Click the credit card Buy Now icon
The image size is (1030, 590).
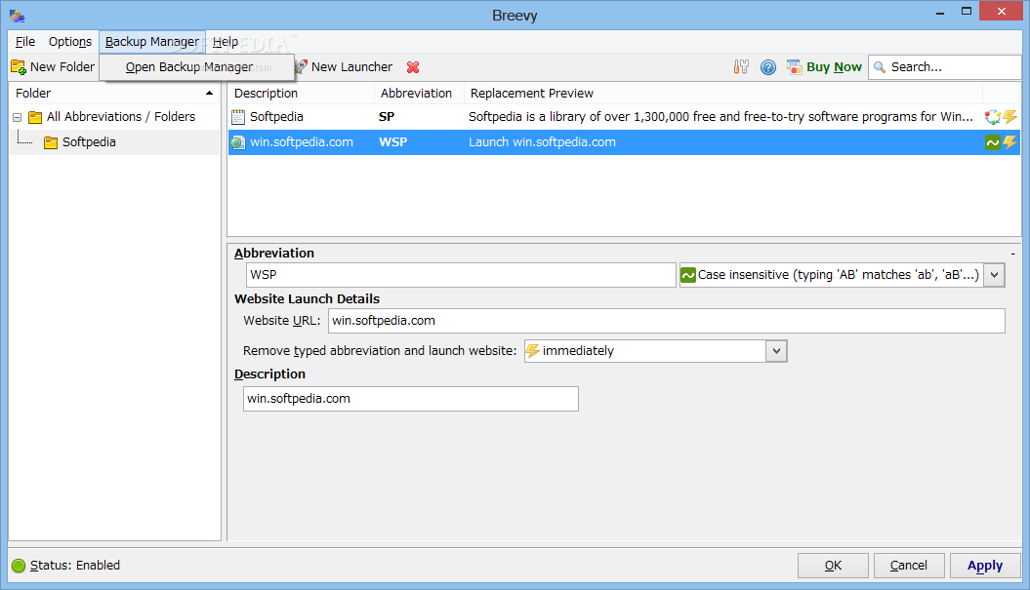(x=794, y=67)
